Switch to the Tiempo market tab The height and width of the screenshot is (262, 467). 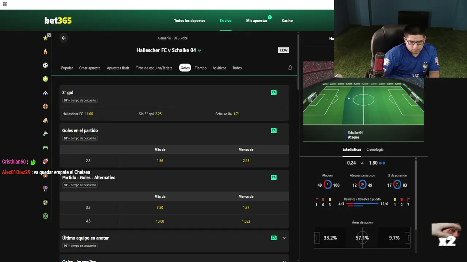tap(201, 68)
